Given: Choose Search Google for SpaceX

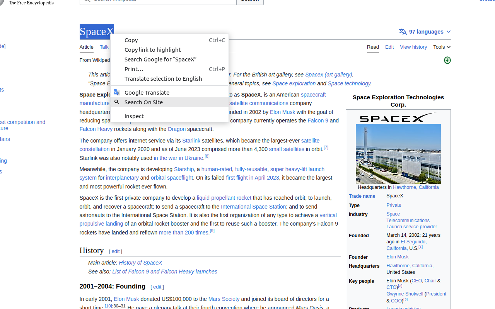Looking at the screenshot, I should (x=160, y=59).
